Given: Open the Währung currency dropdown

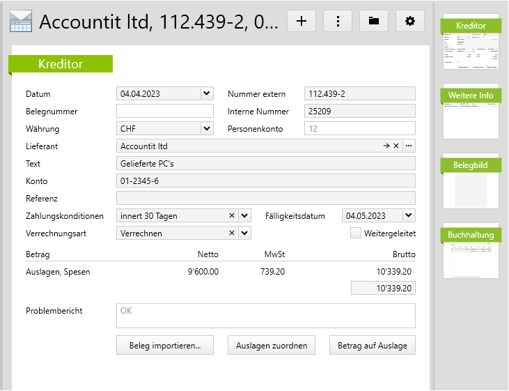Looking at the screenshot, I should [x=206, y=128].
